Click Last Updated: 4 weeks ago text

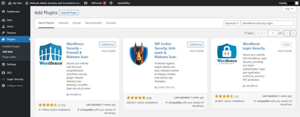pos(101,105)
